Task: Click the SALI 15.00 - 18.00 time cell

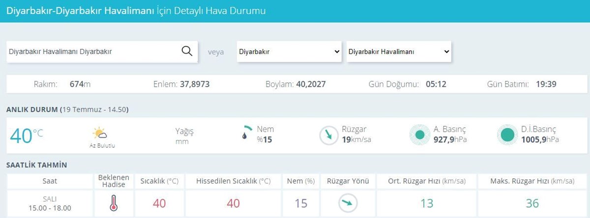Action: tap(50, 203)
